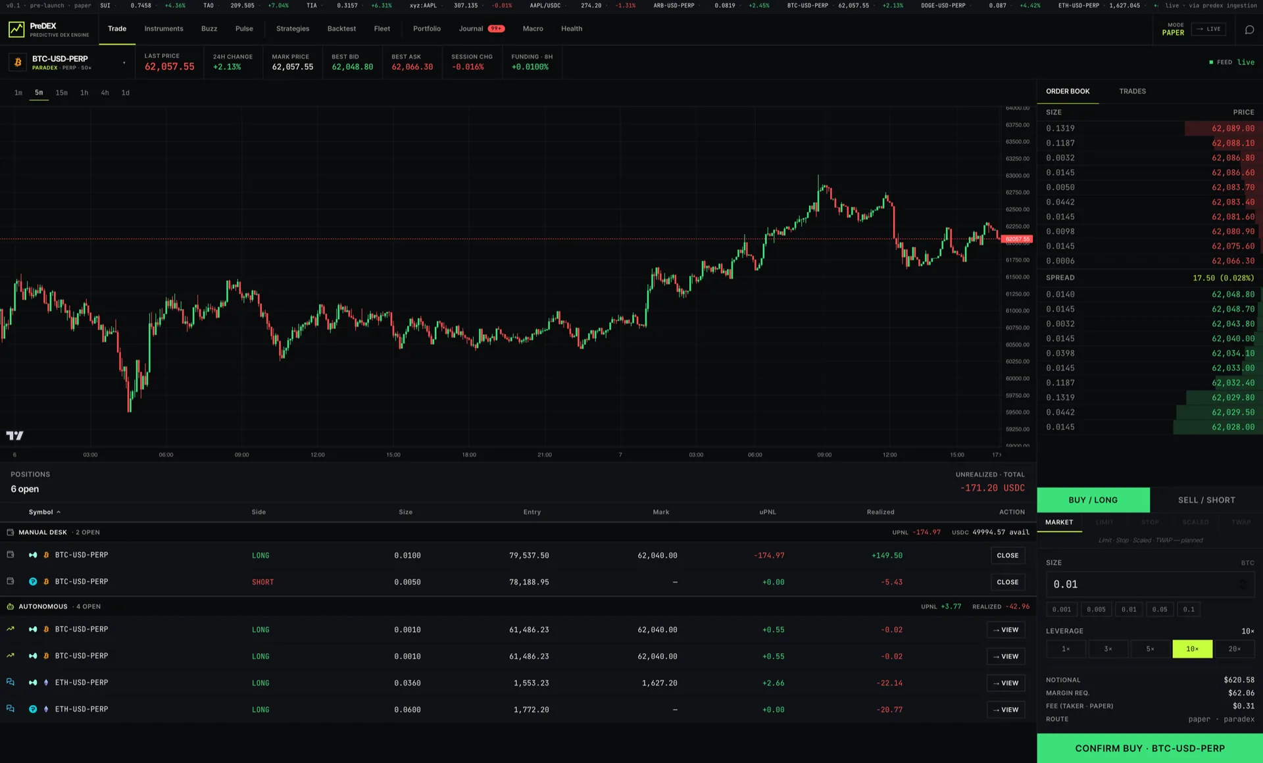Click the Manual Desk wallet icon in group header
This screenshot has width=1263, height=763.
(10, 532)
